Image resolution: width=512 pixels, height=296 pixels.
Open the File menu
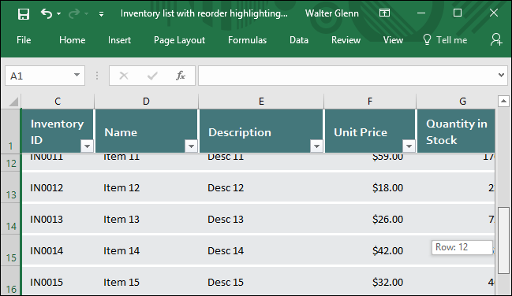[x=24, y=40]
